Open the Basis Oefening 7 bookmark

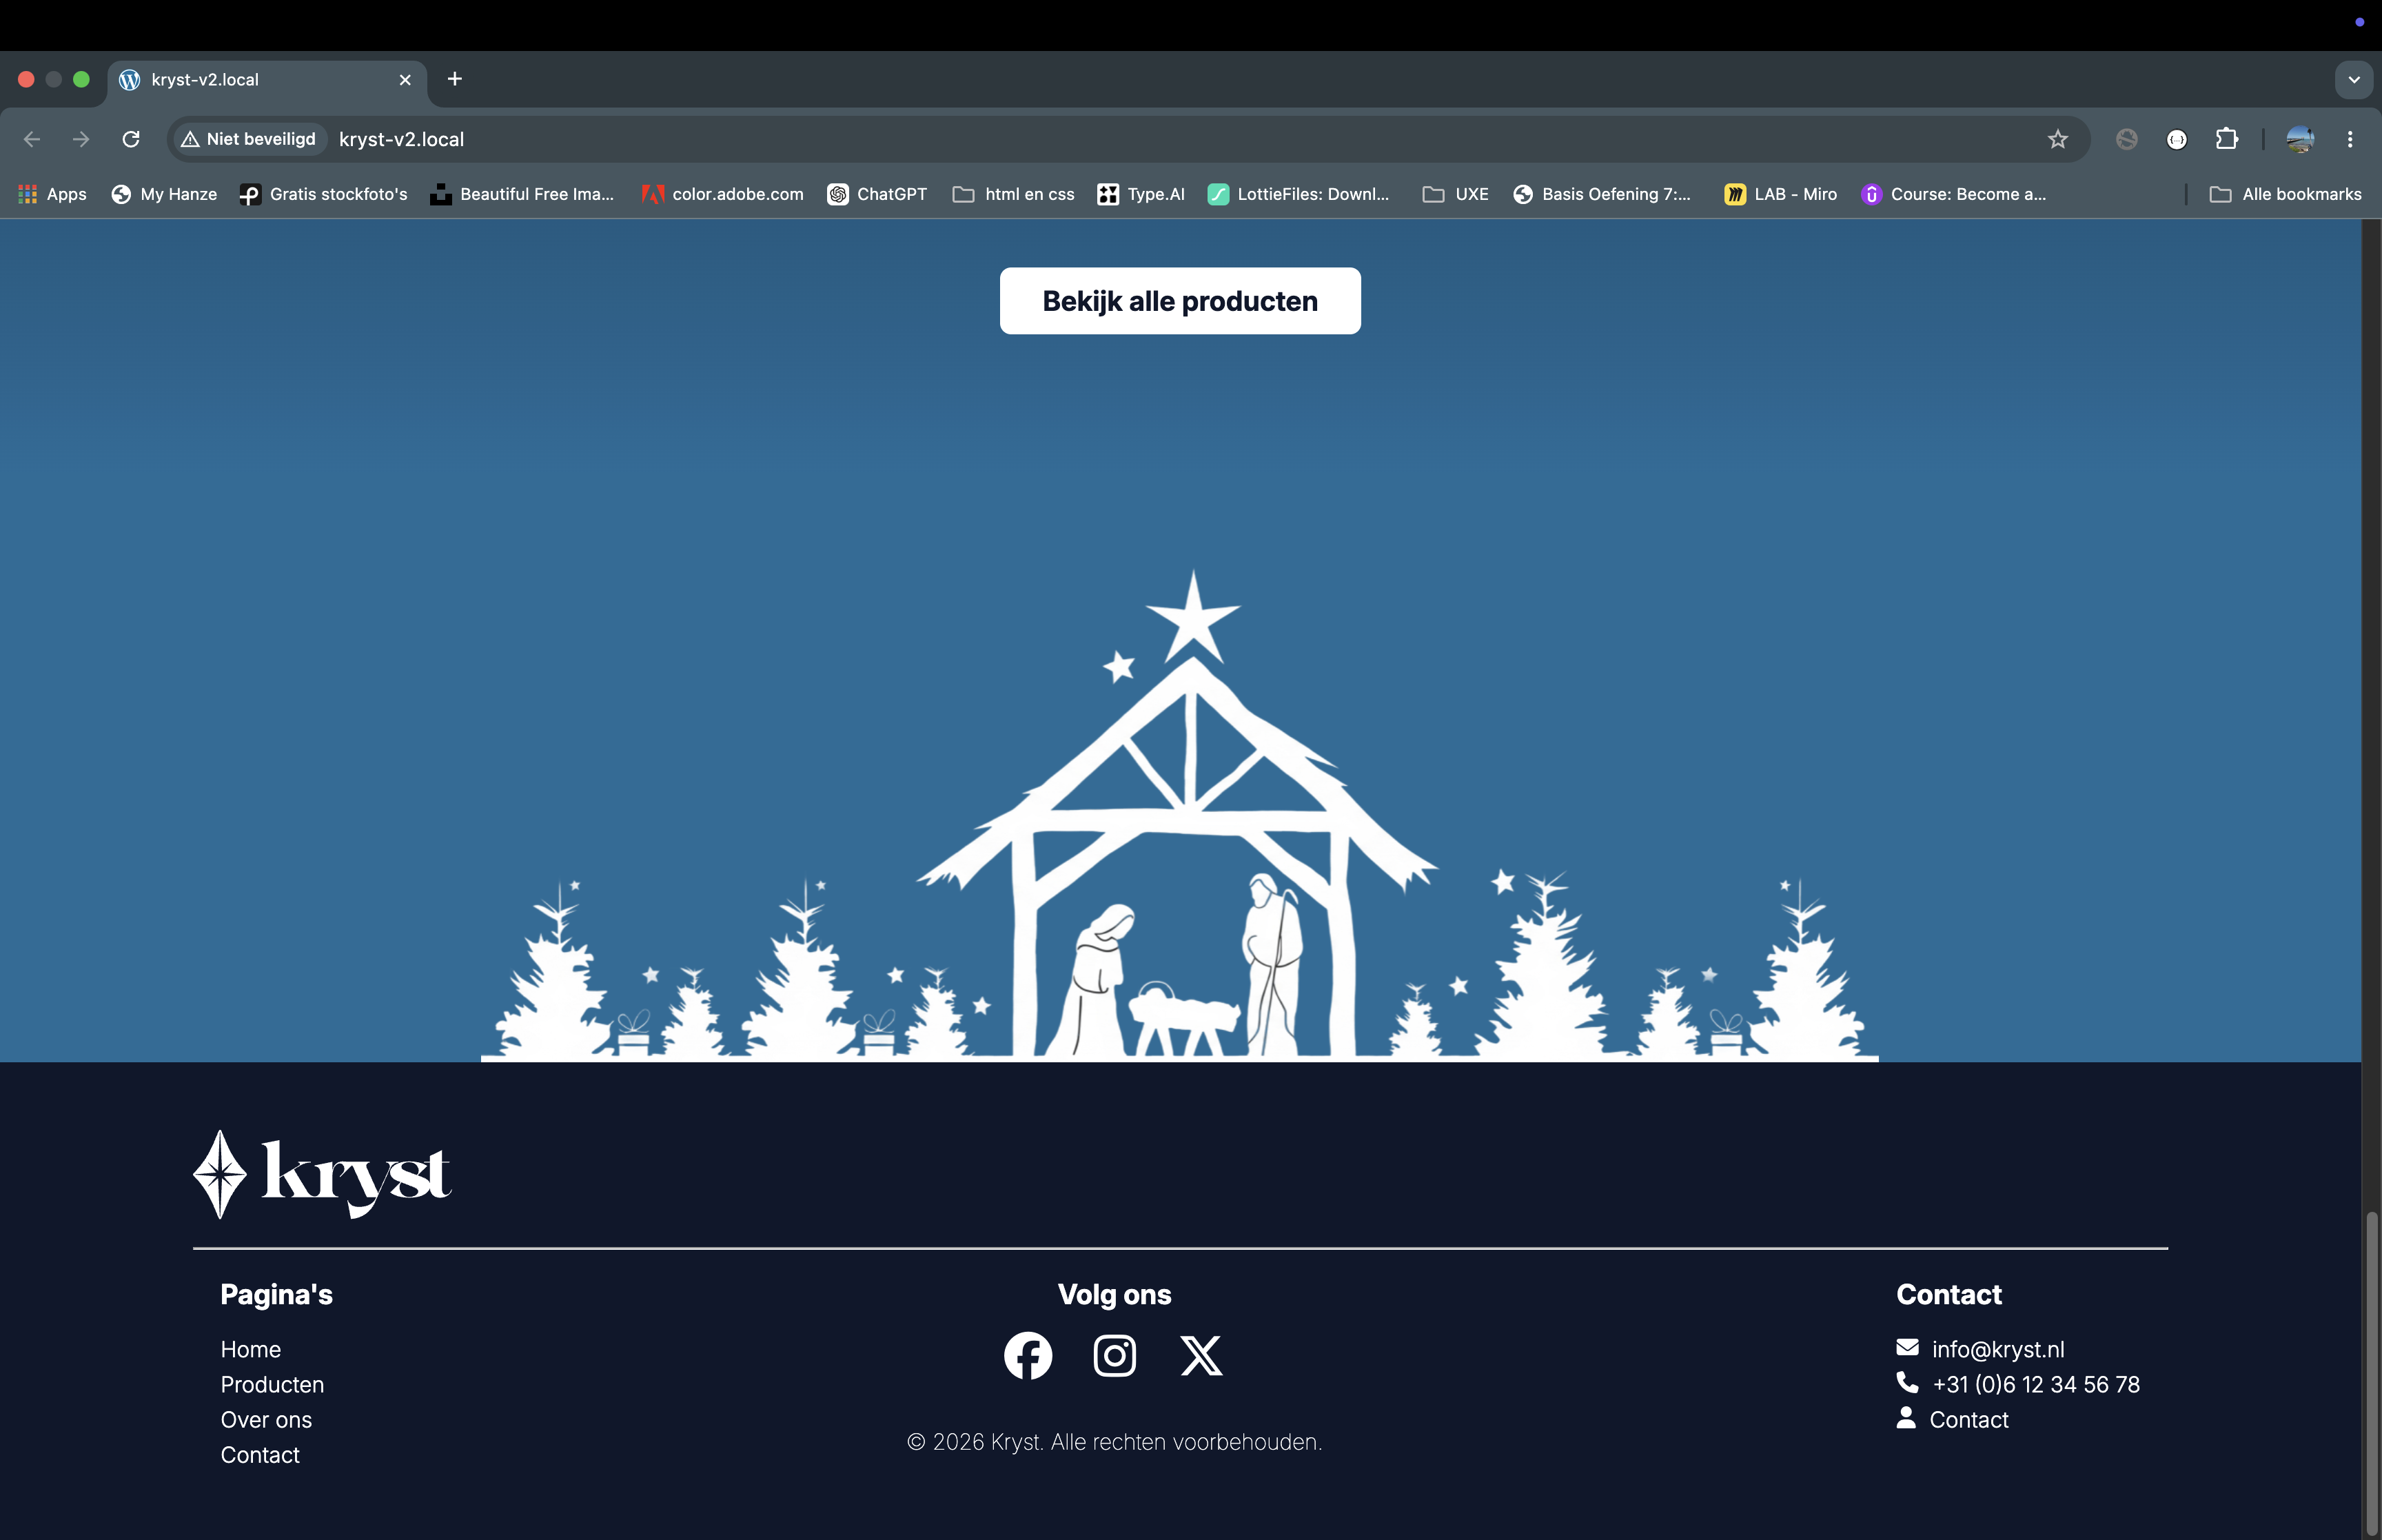pyautogui.click(x=1601, y=194)
